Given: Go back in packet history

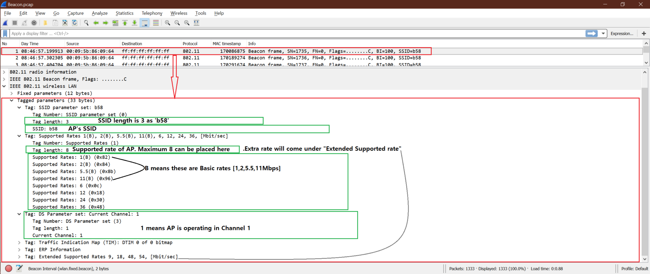Looking at the screenshot, I should [x=96, y=23].
